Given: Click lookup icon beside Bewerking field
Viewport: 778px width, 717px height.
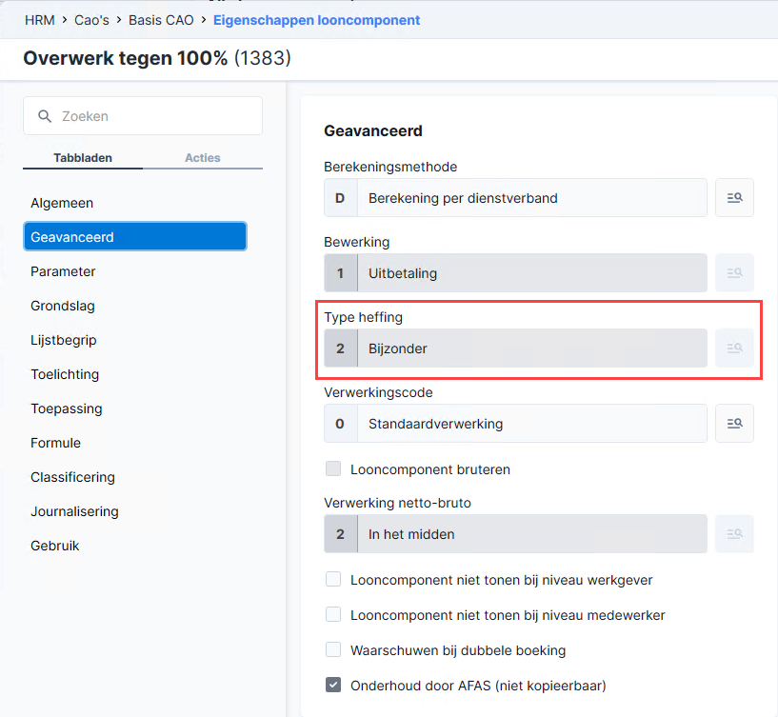Looking at the screenshot, I should tap(734, 273).
